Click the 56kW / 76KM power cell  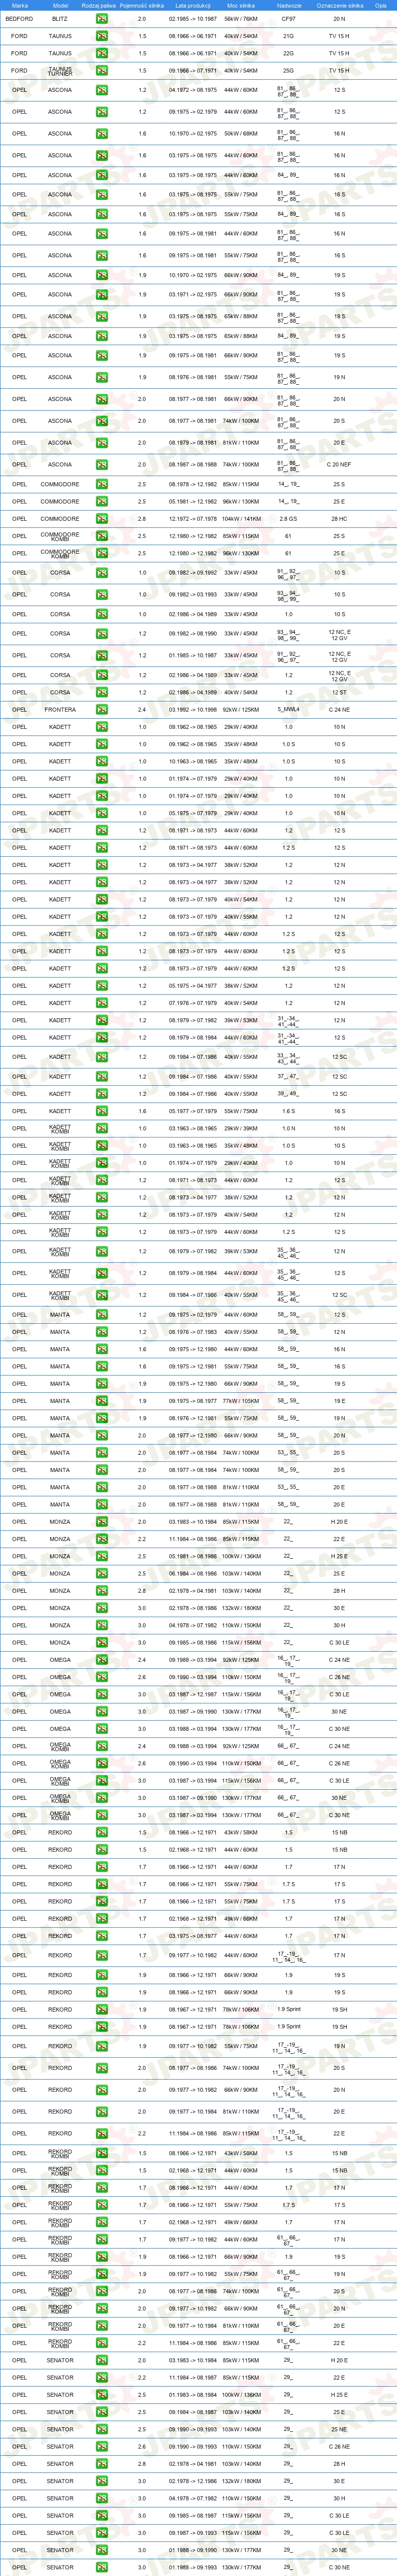pyautogui.click(x=241, y=19)
